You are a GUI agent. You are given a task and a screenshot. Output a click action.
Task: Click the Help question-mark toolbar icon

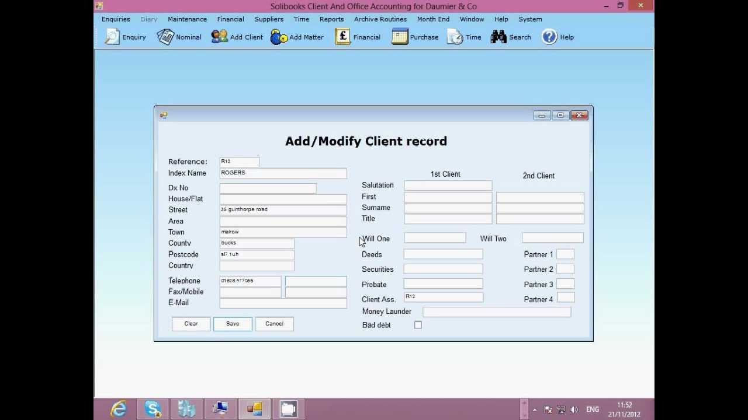pyautogui.click(x=549, y=37)
